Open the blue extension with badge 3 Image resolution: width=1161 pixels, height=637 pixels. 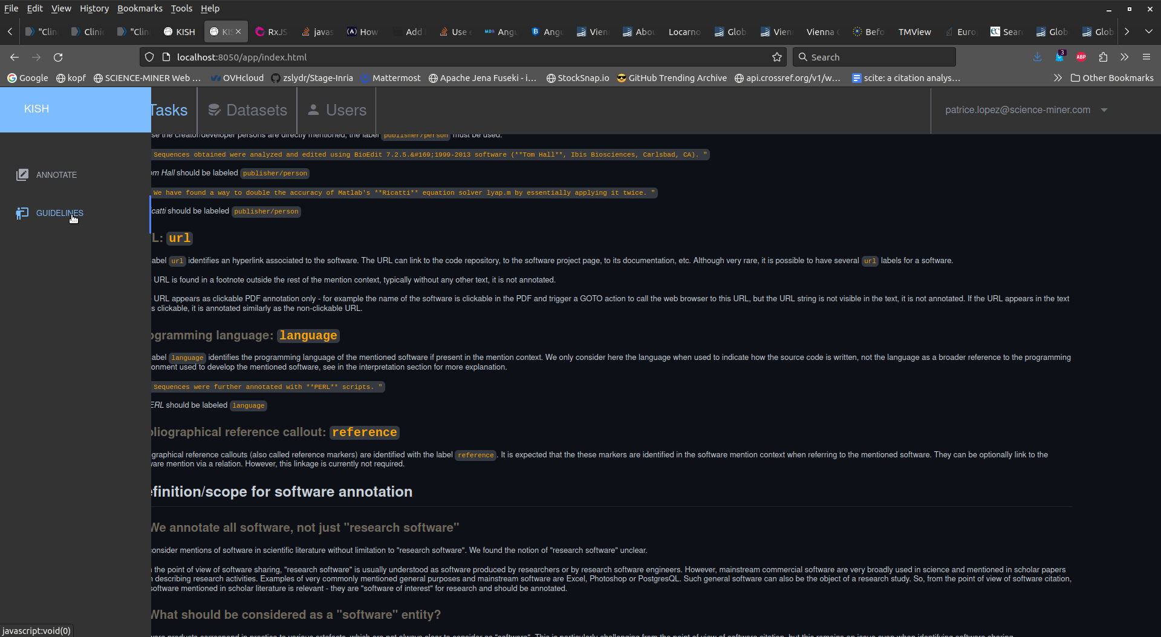[x=1059, y=57]
